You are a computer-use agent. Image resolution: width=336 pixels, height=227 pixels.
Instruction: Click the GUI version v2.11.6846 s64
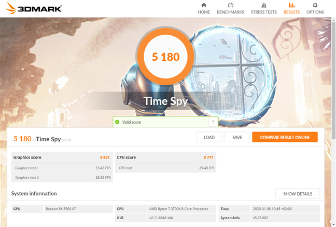pyautogui.click(x=161, y=218)
